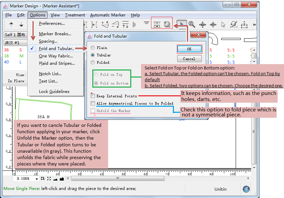
Task: Click the up arrow toolbar icon
Action: click(x=11, y=24)
